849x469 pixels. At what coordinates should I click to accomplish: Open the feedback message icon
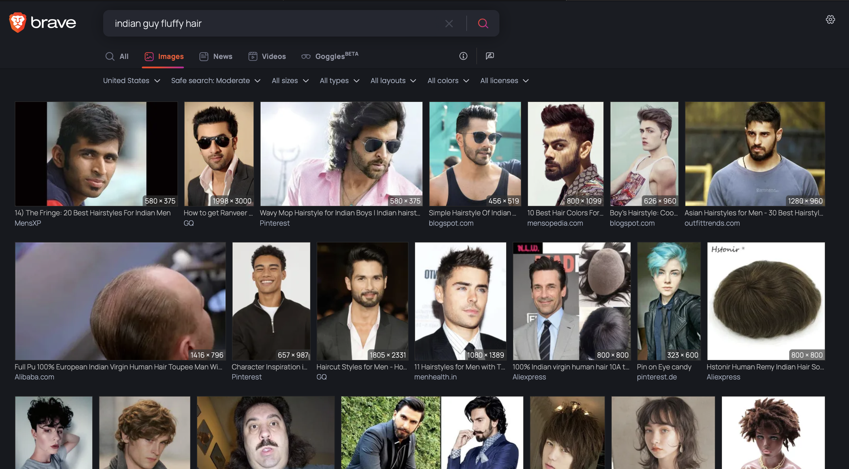pos(490,56)
